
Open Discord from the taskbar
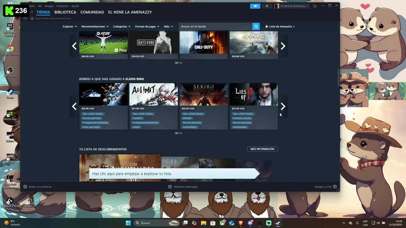coord(250,223)
